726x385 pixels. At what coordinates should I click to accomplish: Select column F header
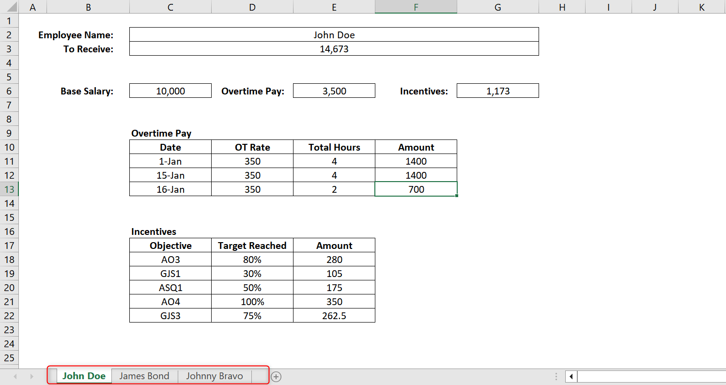(x=416, y=7)
